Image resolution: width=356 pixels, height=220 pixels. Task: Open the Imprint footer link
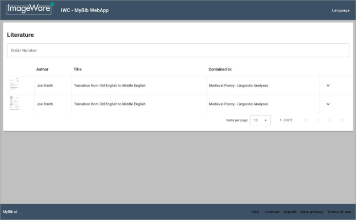pyautogui.click(x=290, y=212)
